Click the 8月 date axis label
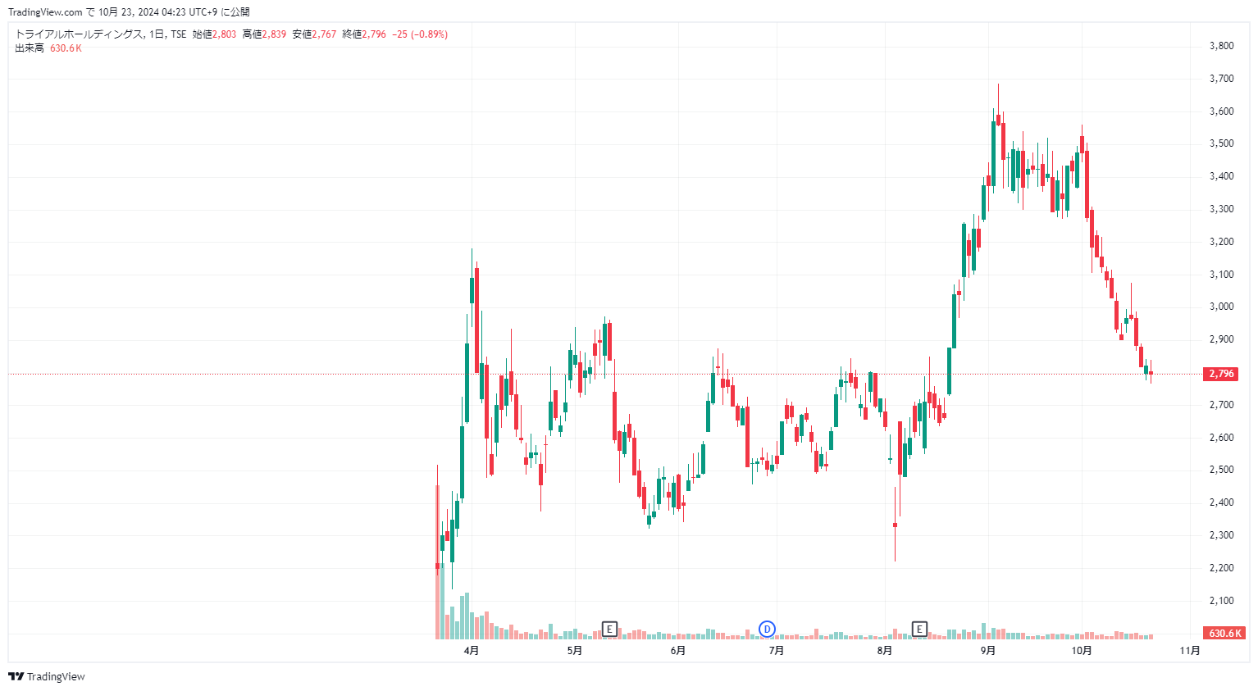Viewport: 1258px width, 691px height. click(885, 651)
